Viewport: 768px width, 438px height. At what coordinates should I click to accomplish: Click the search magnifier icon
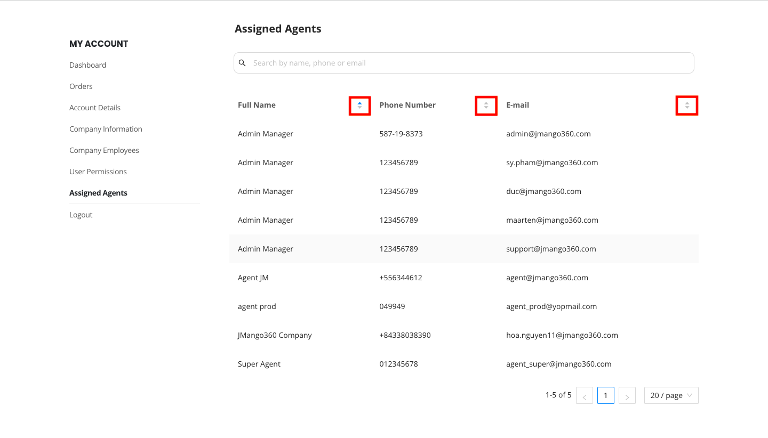(x=242, y=63)
